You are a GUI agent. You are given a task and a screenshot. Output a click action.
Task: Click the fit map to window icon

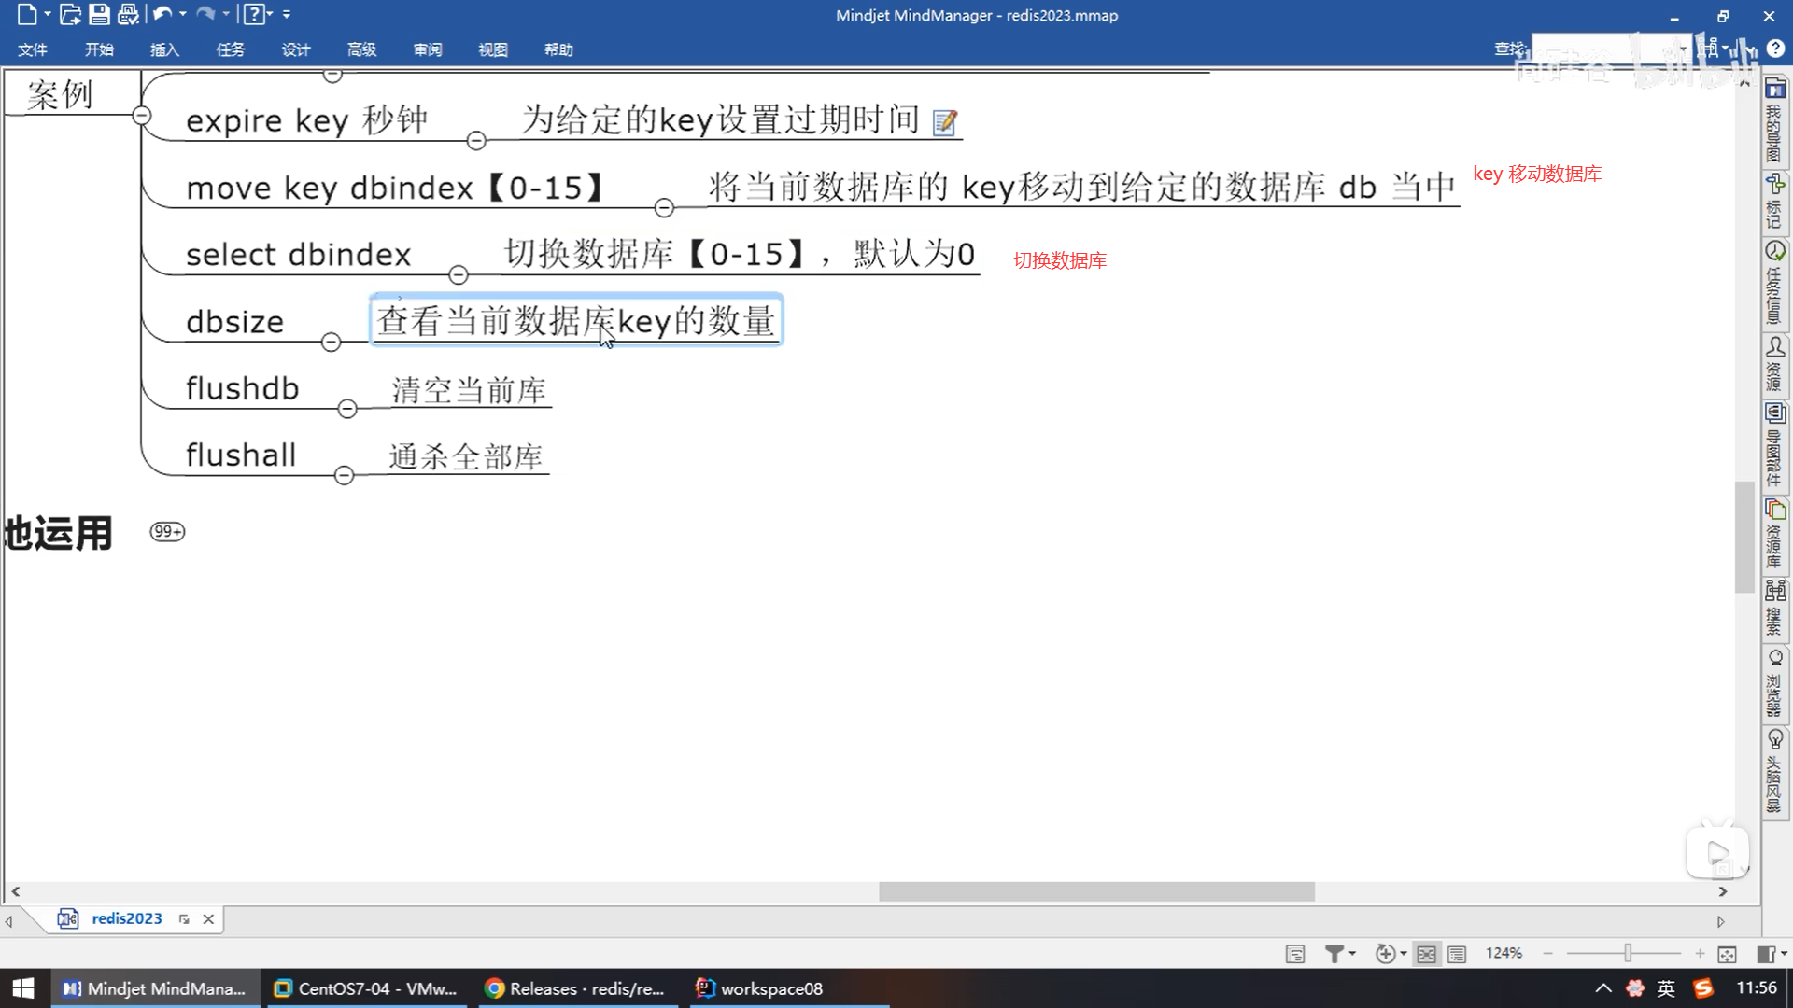click(1727, 954)
